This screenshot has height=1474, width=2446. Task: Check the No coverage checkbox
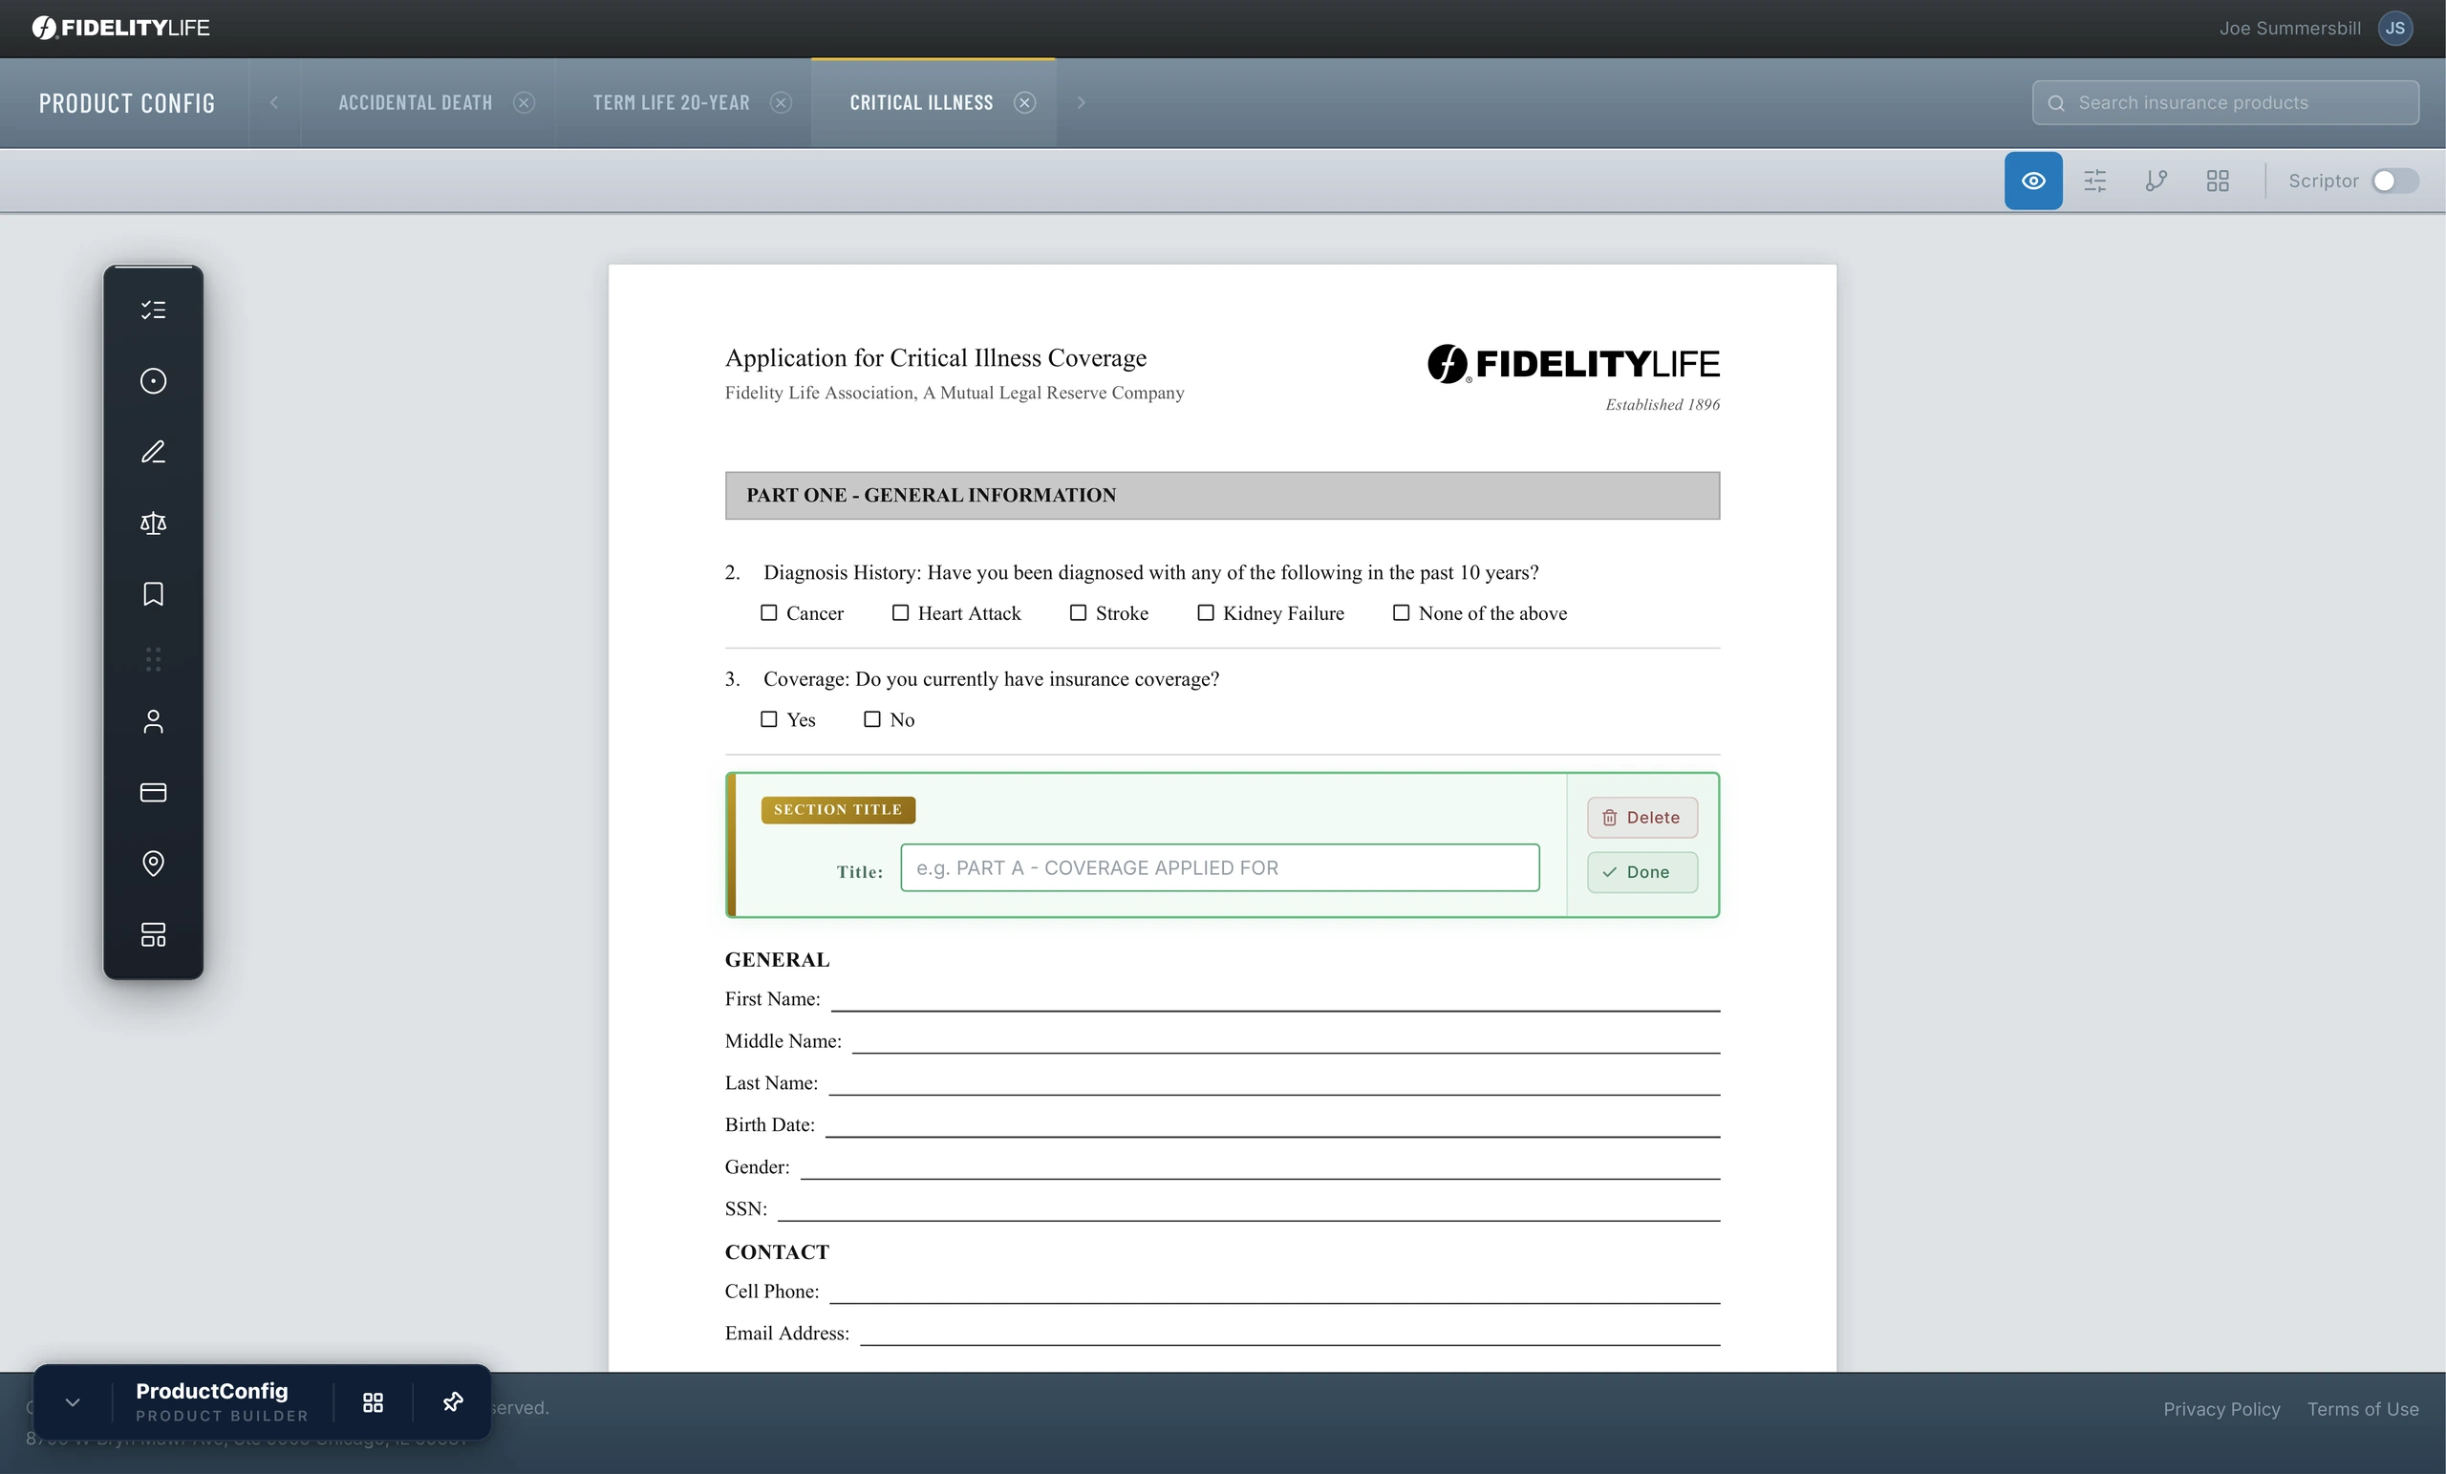(871, 718)
